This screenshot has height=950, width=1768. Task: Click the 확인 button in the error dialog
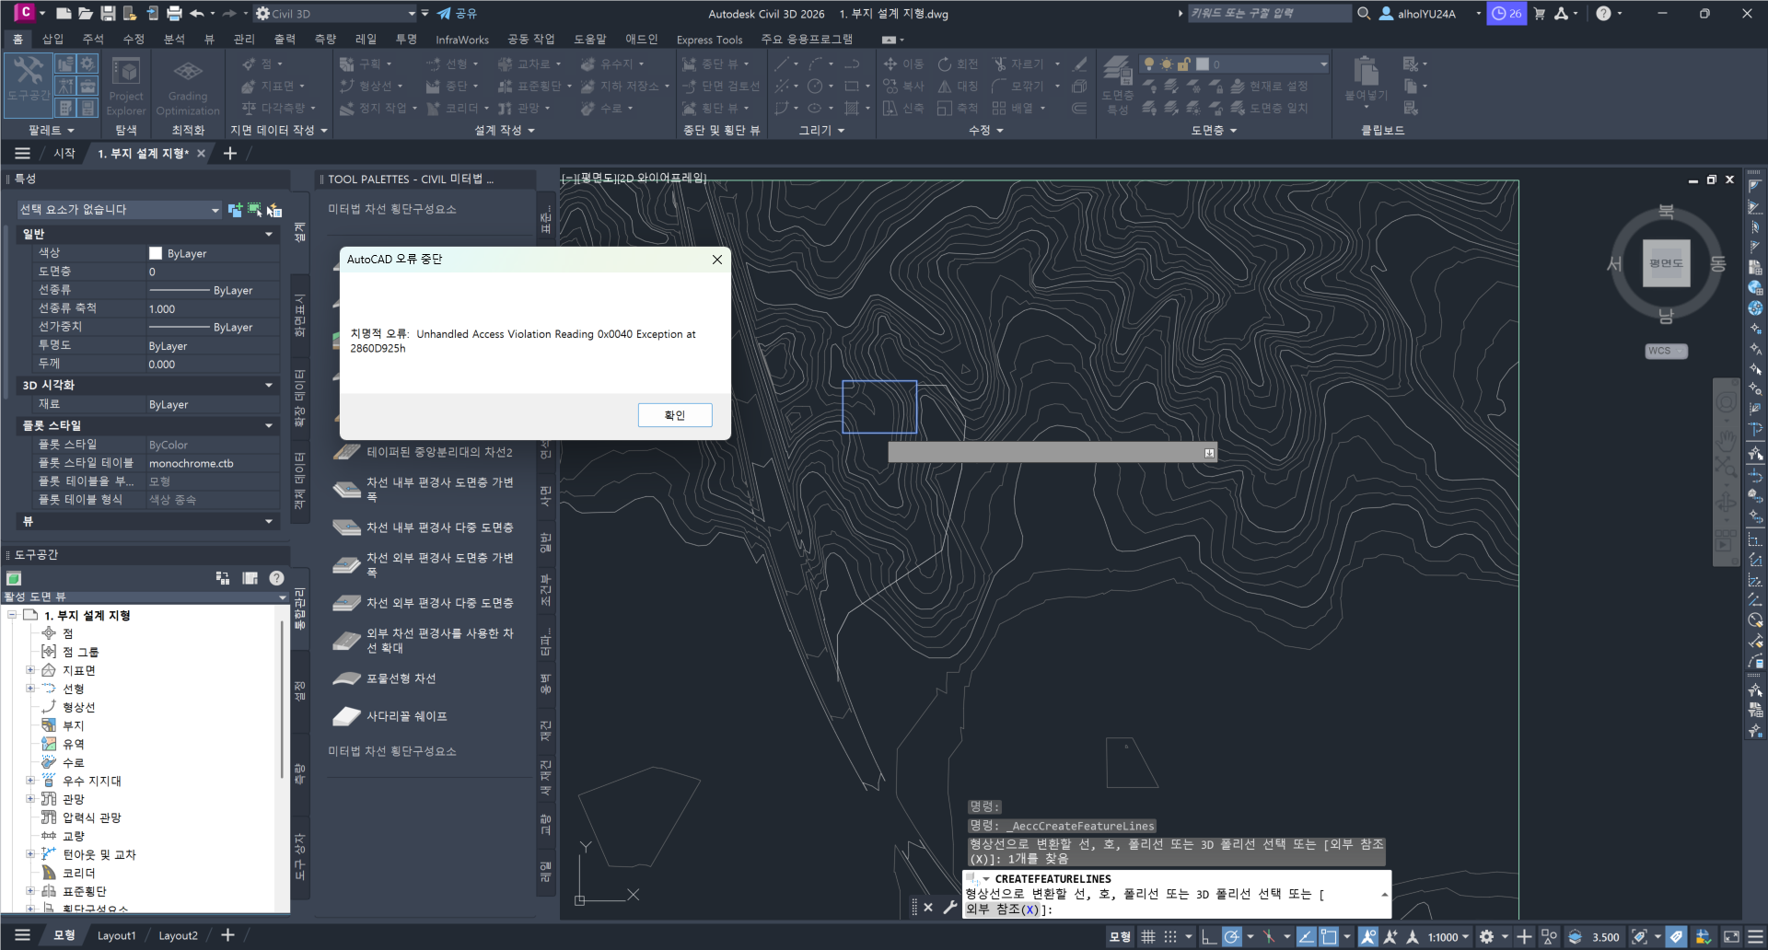(x=674, y=415)
